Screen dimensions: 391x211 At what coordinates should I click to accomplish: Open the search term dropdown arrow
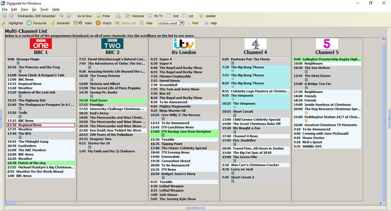[182, 23]
